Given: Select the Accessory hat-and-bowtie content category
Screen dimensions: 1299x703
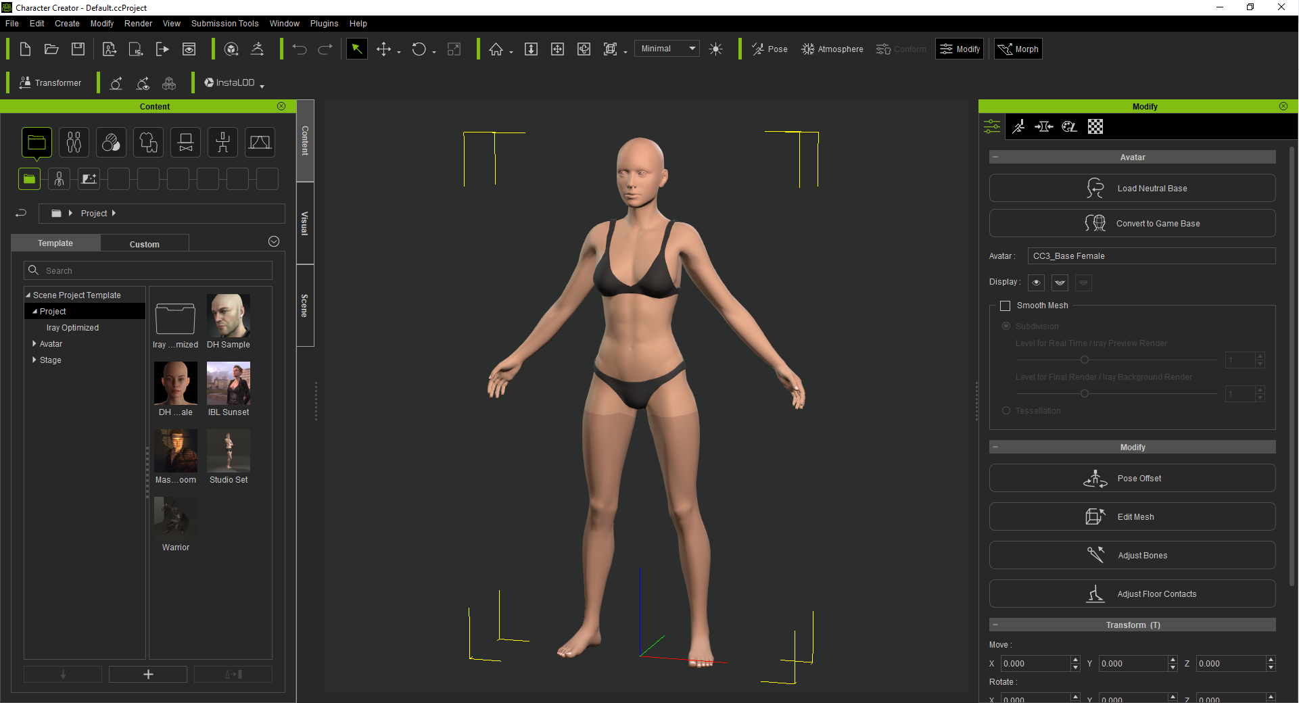Looking at the screenshot, I should [x=185, y=143].
